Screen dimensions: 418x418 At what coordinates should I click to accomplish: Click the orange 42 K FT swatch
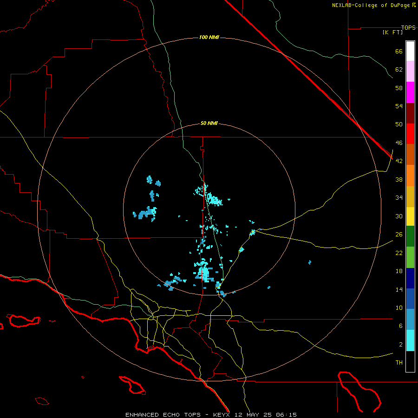pyautogui.click(x=410, y=176)
